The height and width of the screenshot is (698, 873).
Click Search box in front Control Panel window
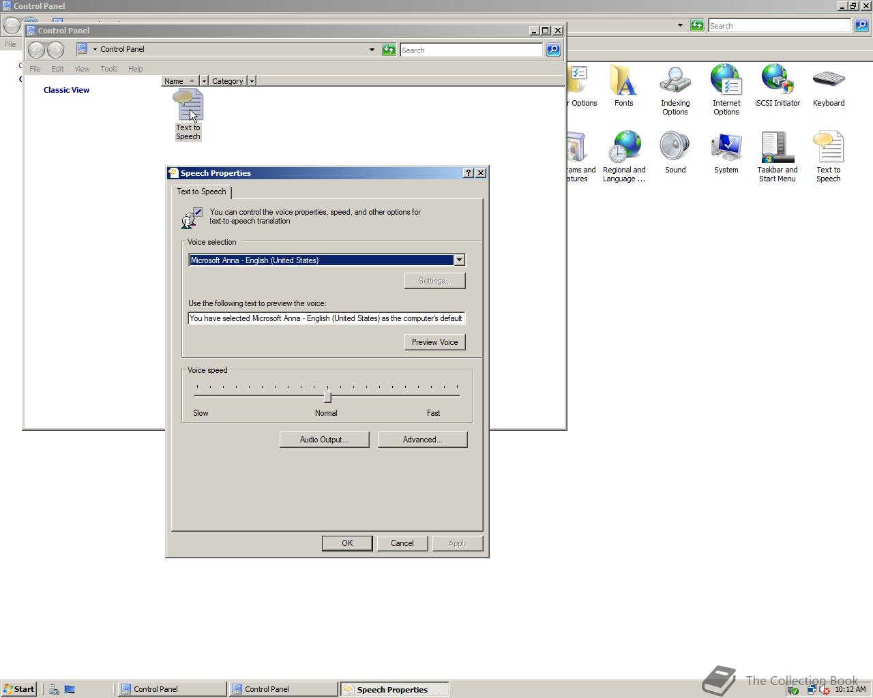tap(471, 50)
